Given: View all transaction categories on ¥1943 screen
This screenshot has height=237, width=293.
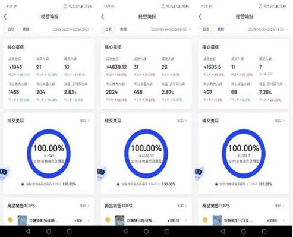Looking at the screenshot, I should pyautogui.click(x=84, y=121).
